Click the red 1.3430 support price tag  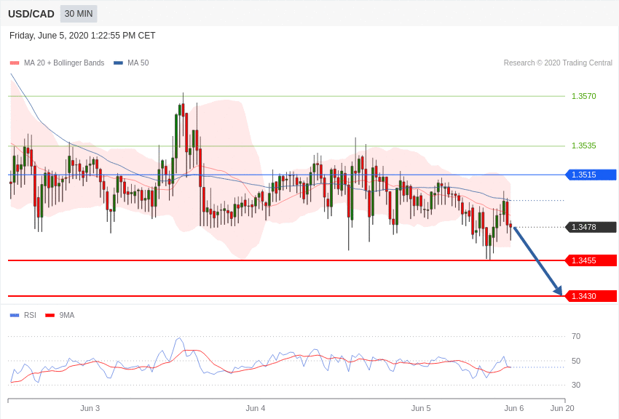pos(591,296)
